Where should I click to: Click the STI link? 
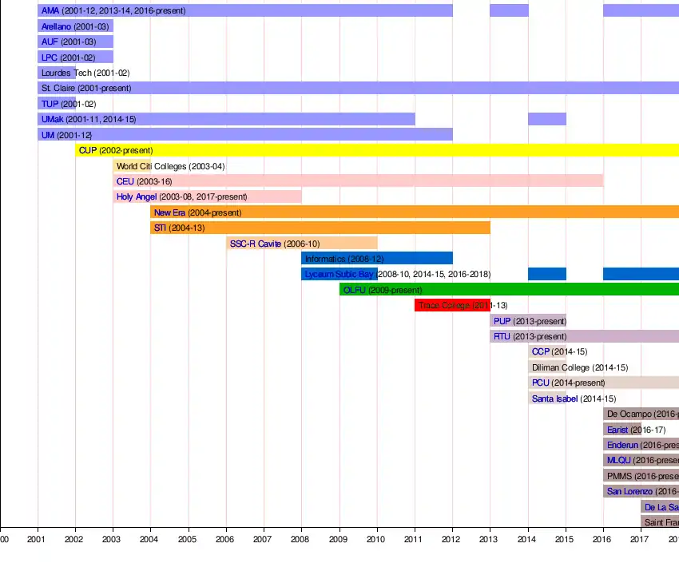(160, 228)
